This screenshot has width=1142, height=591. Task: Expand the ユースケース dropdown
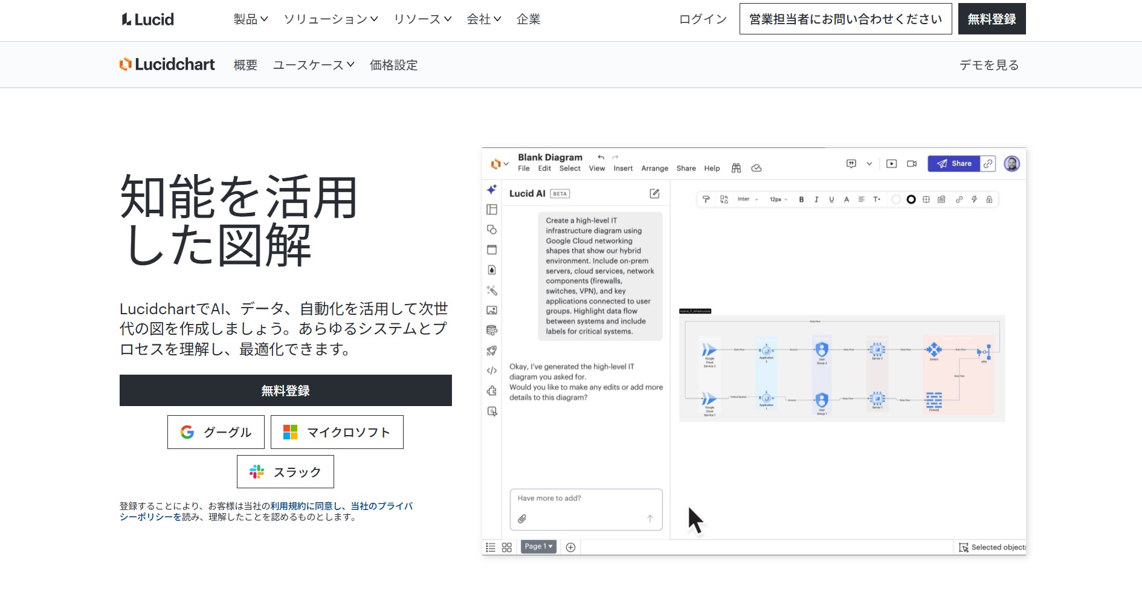pos(314,65)
